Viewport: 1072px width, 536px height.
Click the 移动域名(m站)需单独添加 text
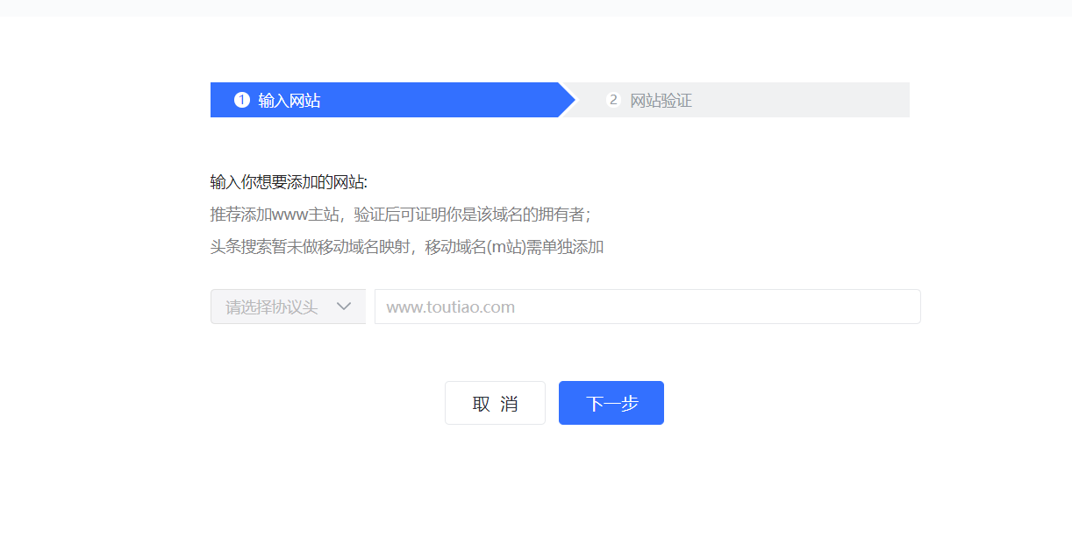click(514, 247)
